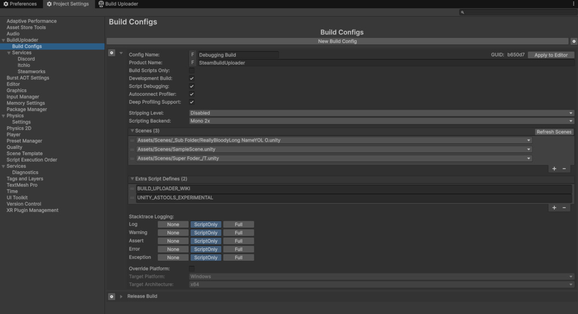This screenshot has height=314, width=578.
Task: Click the gear icon atop the Build Configs panel
Action: (x=573, y=41)
